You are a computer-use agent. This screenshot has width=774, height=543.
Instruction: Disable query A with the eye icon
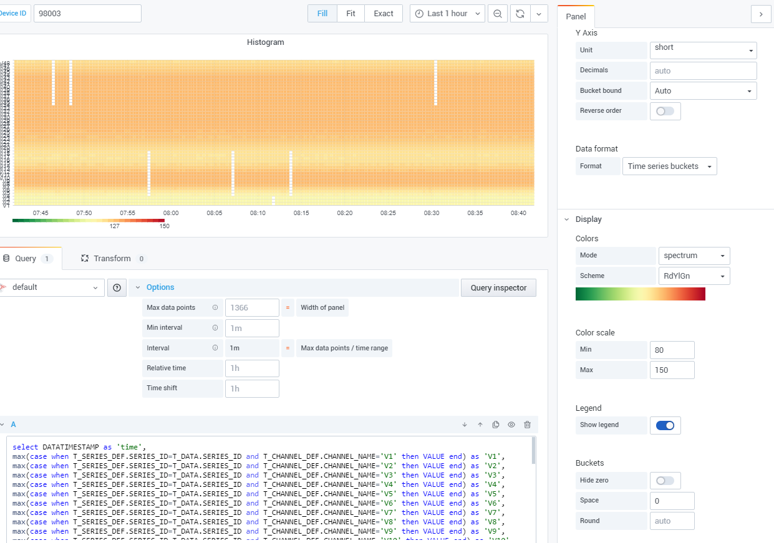pyautogui.click(x=511, y=425)
